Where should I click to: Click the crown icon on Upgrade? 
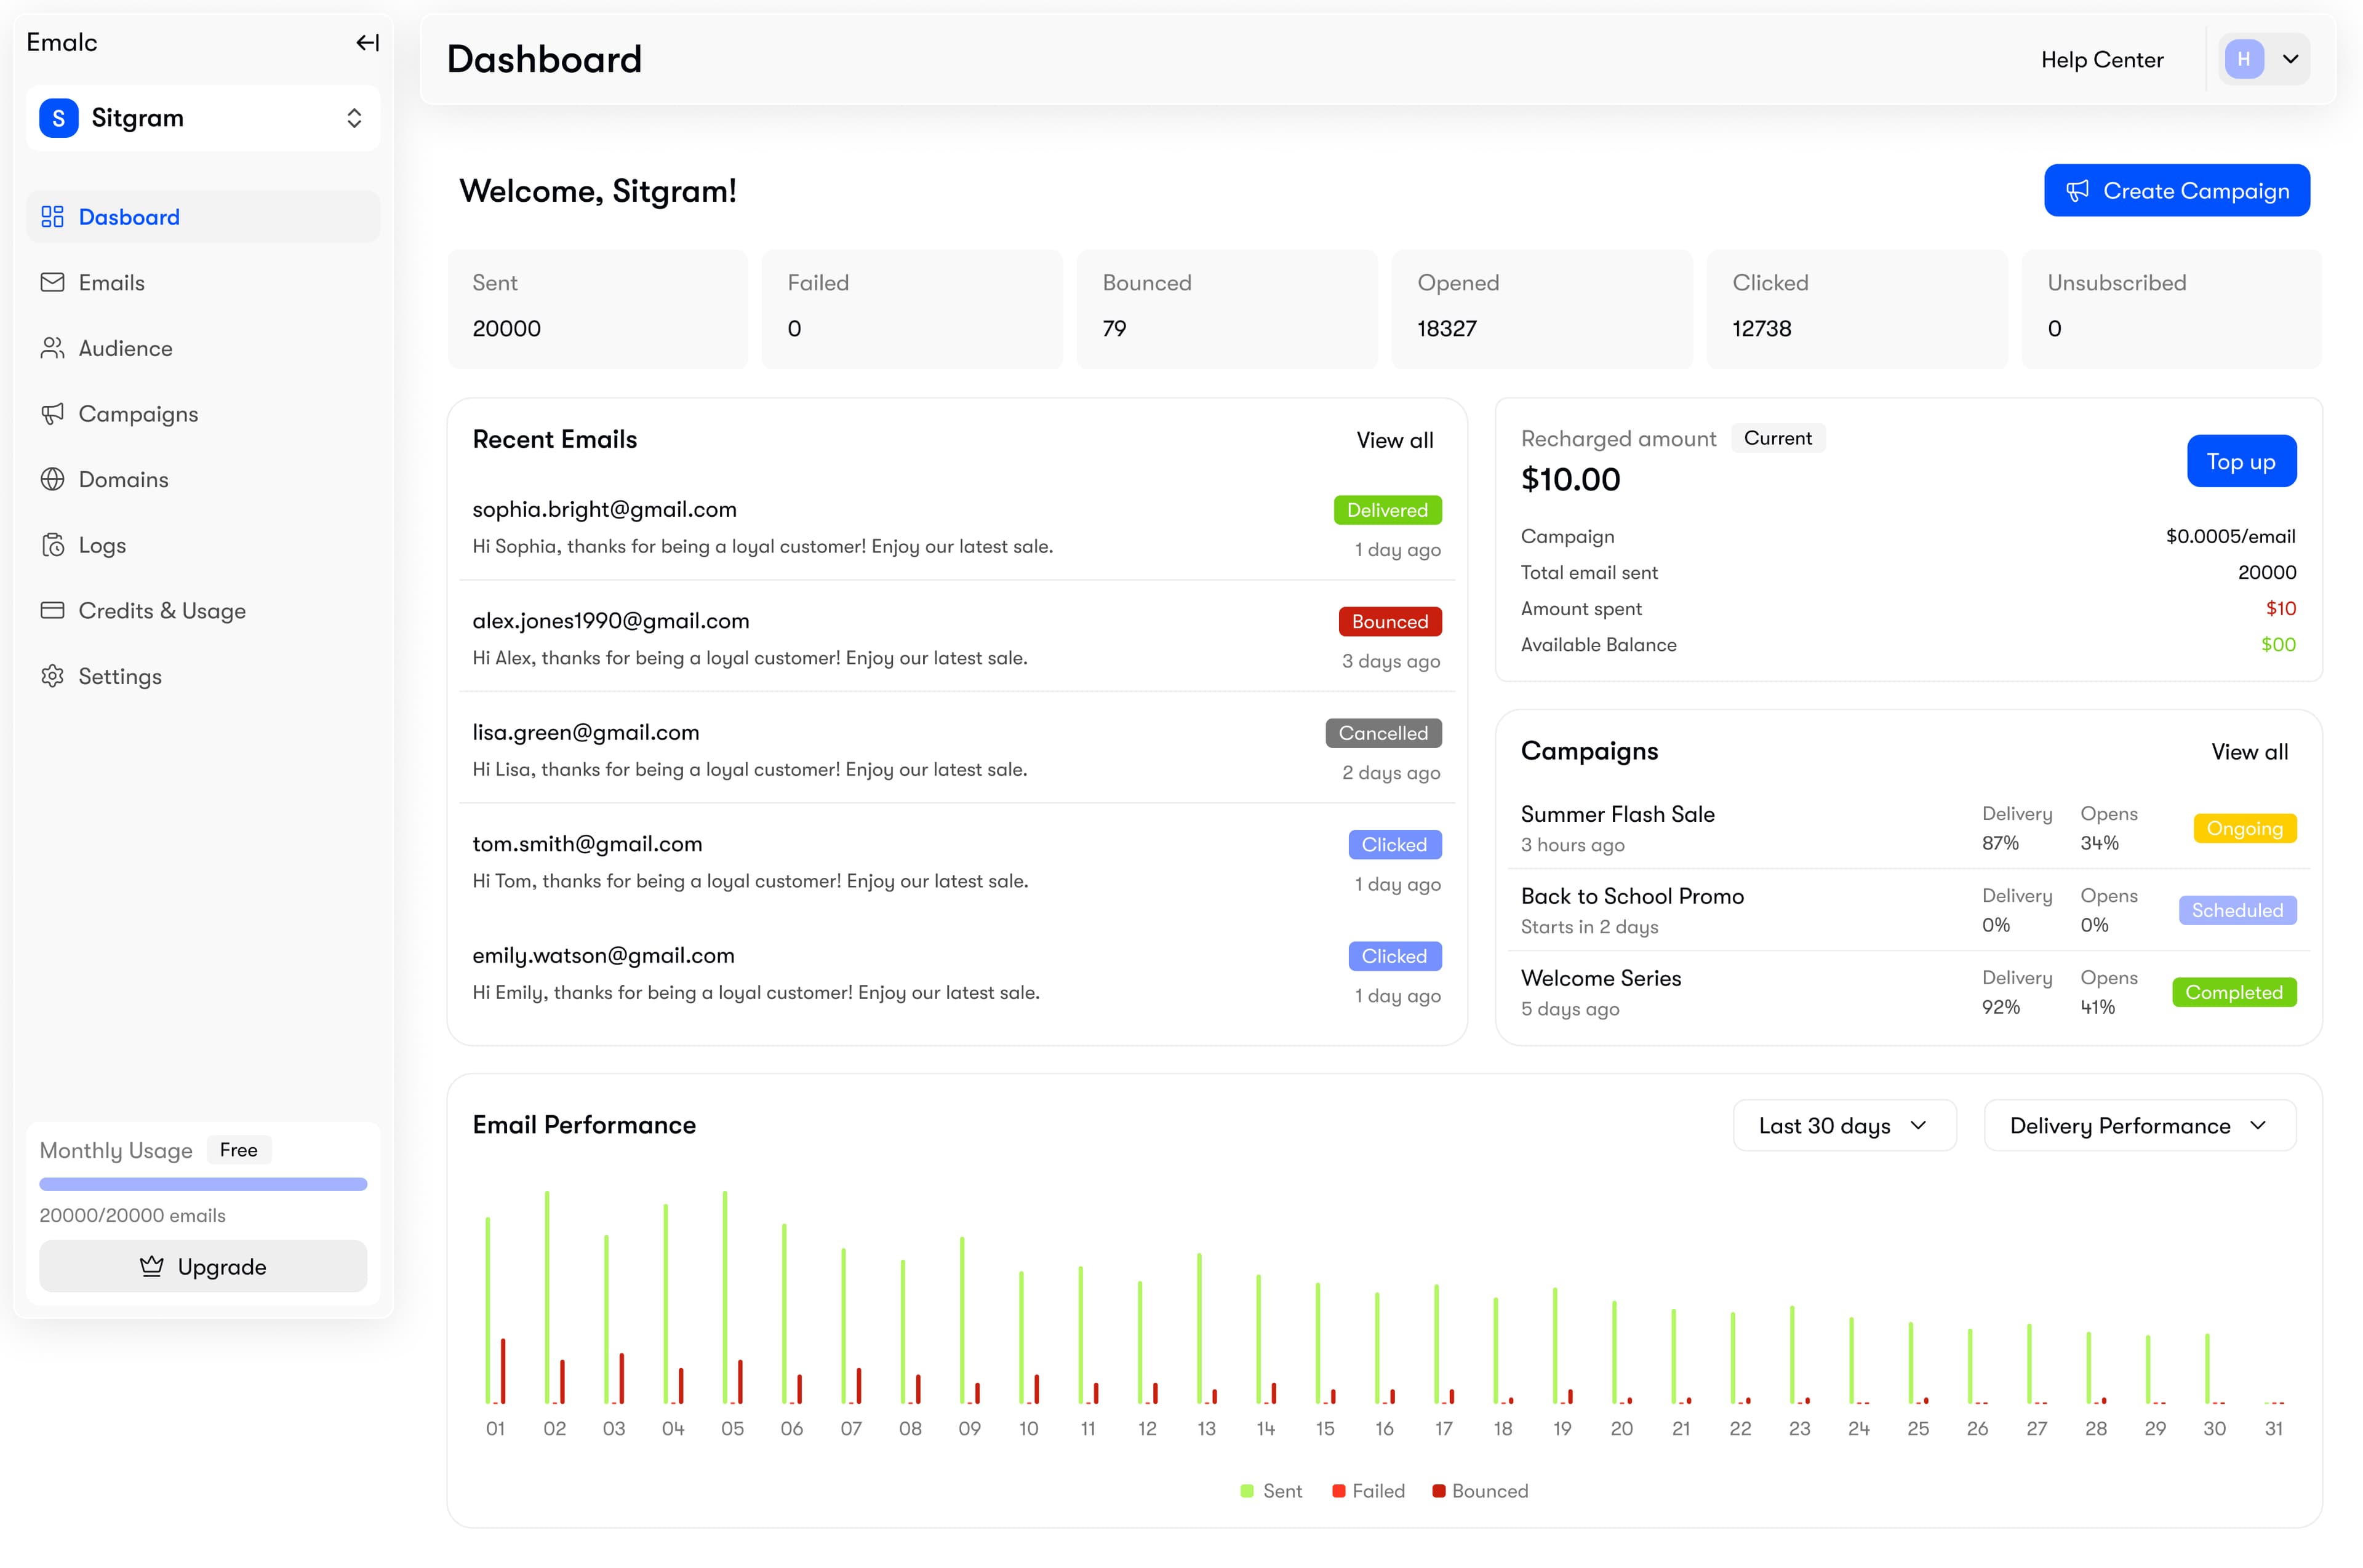pos(151,1266)
